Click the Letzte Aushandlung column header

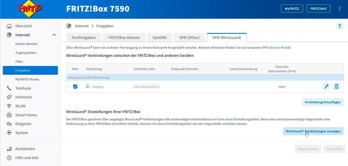pos(244,69)
